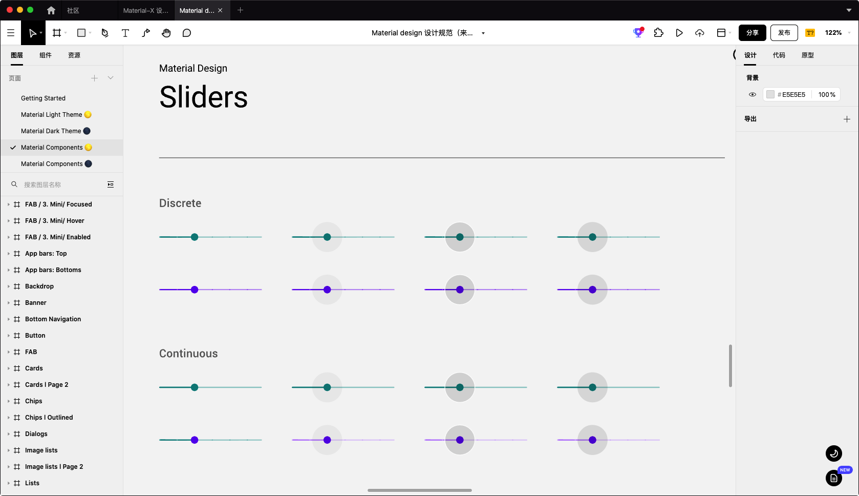Open the document notes NEW button
This screenshot has height=496, width=859.
coord(834,478)
